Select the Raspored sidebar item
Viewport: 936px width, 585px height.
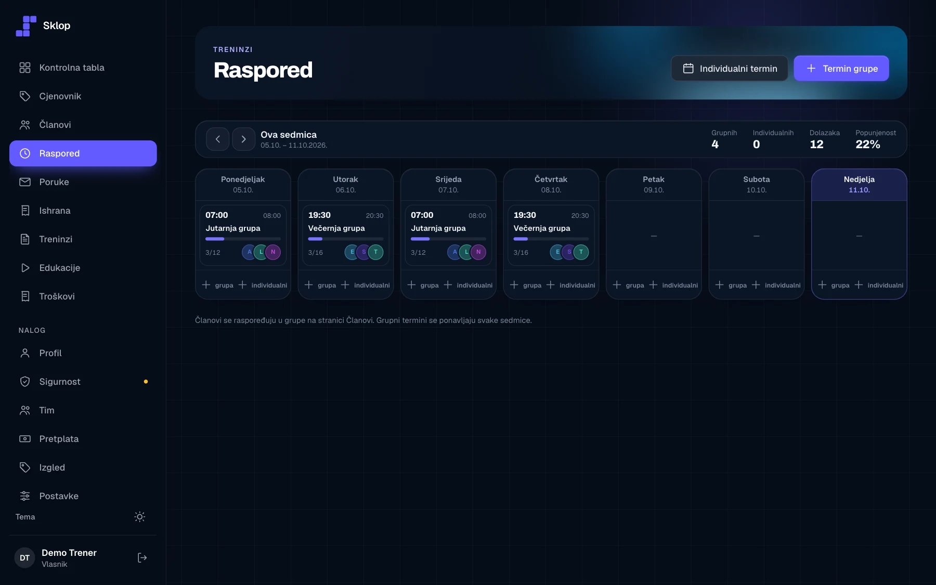click(83, 153)
